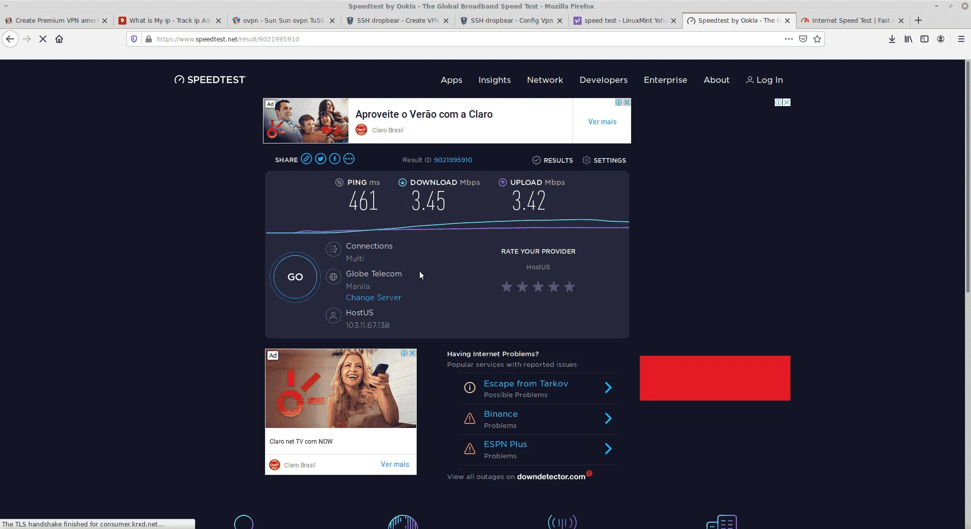Open the page actions three-dot menu
Viewport: 971px width, 529px height.
pyautogui.click(x=788, y=39)
